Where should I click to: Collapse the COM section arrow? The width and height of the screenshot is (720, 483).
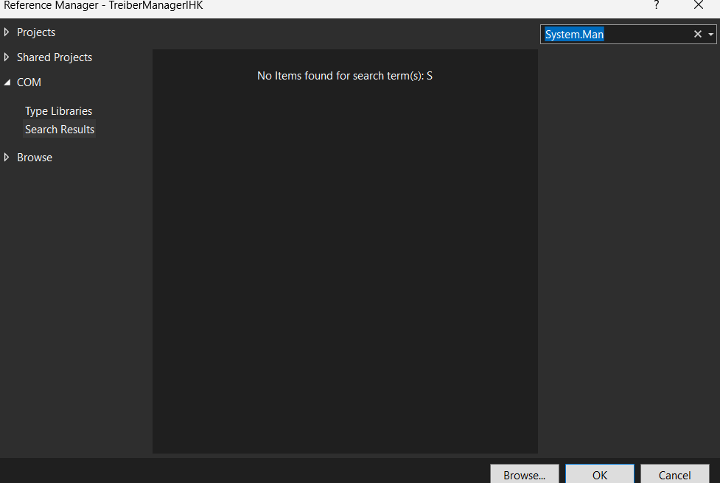click(x=7, y=82)
